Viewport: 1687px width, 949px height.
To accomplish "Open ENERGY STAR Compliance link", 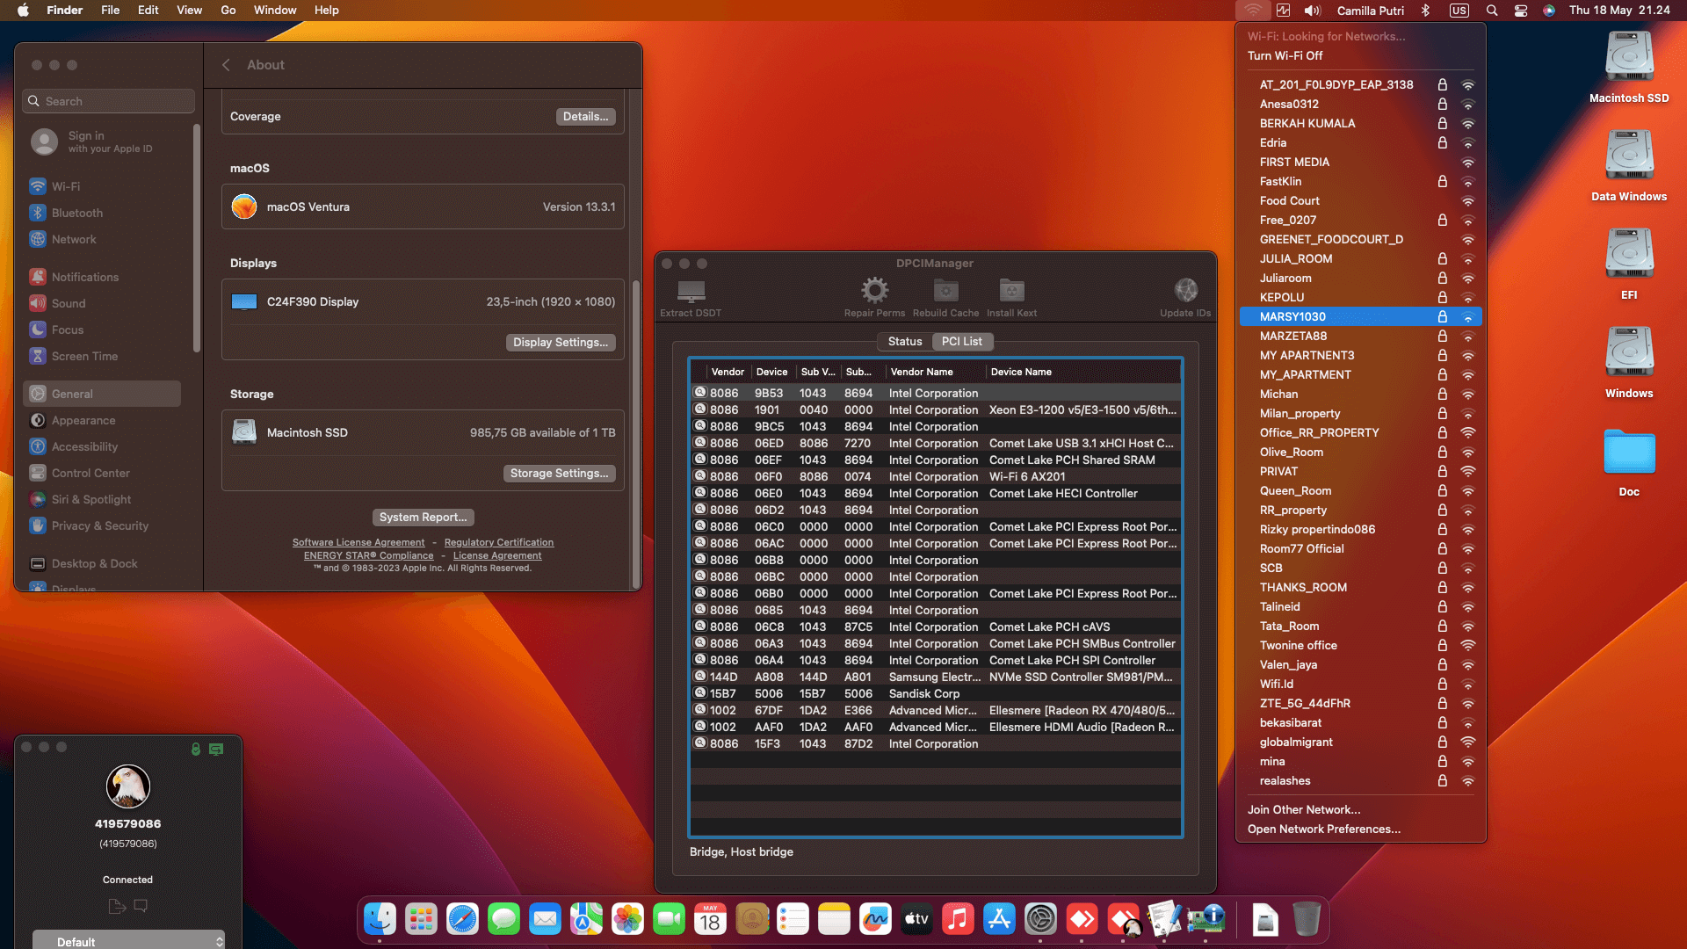I will pyautogui.click(x=369, y=556).
